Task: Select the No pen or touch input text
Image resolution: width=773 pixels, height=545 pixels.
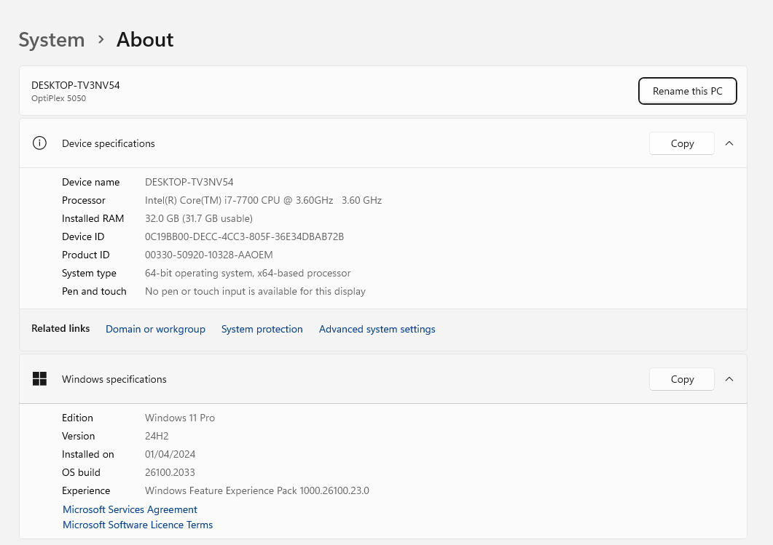Action: point(256,292)
